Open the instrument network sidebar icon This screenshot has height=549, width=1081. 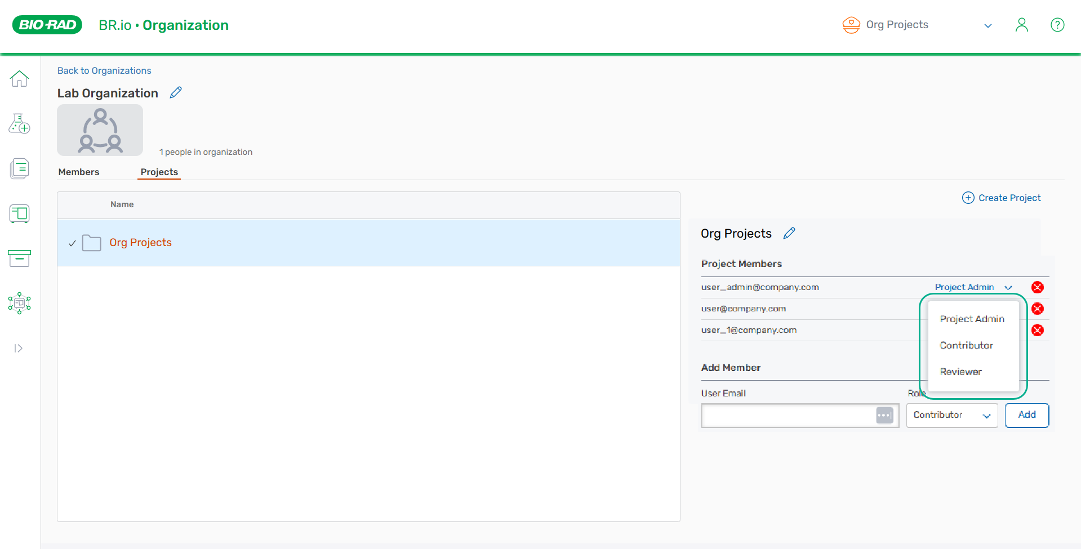(19, 303)
